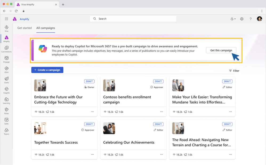Click the Connections icon in the sidebar
The image size is (266, 165).
pyautogui.click(x=6, y=48)
